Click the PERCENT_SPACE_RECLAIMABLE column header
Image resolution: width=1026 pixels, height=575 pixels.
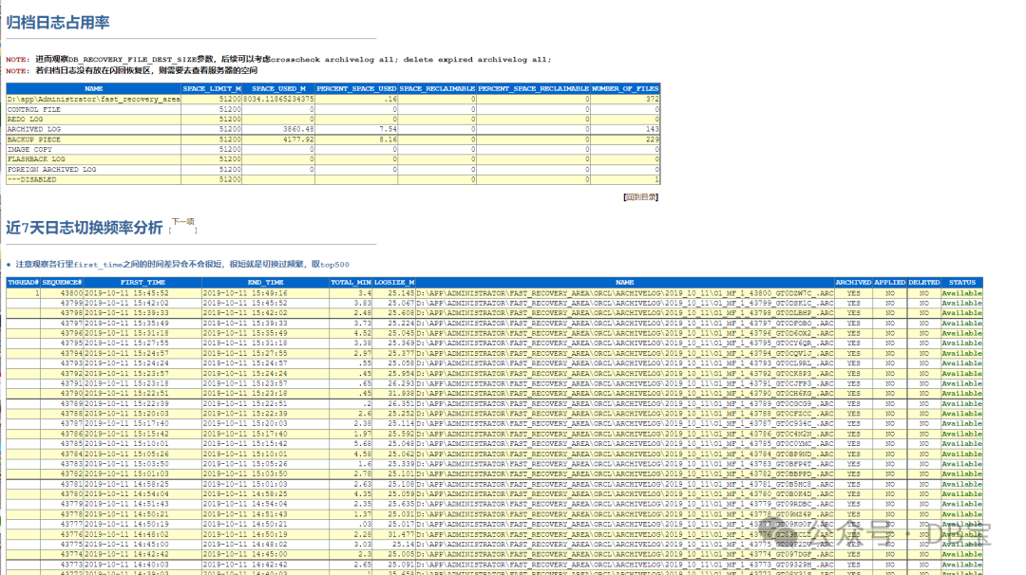[533, 88]
